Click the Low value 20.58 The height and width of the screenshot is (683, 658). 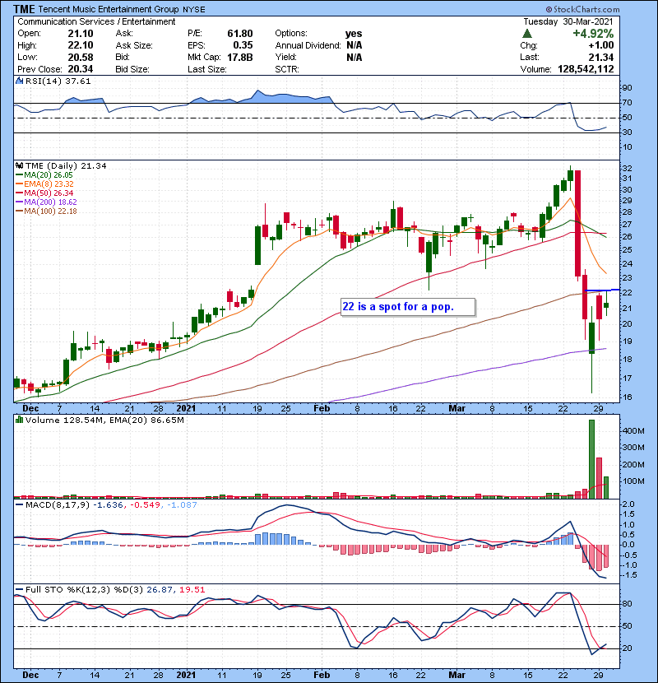[x=81, y=57]
